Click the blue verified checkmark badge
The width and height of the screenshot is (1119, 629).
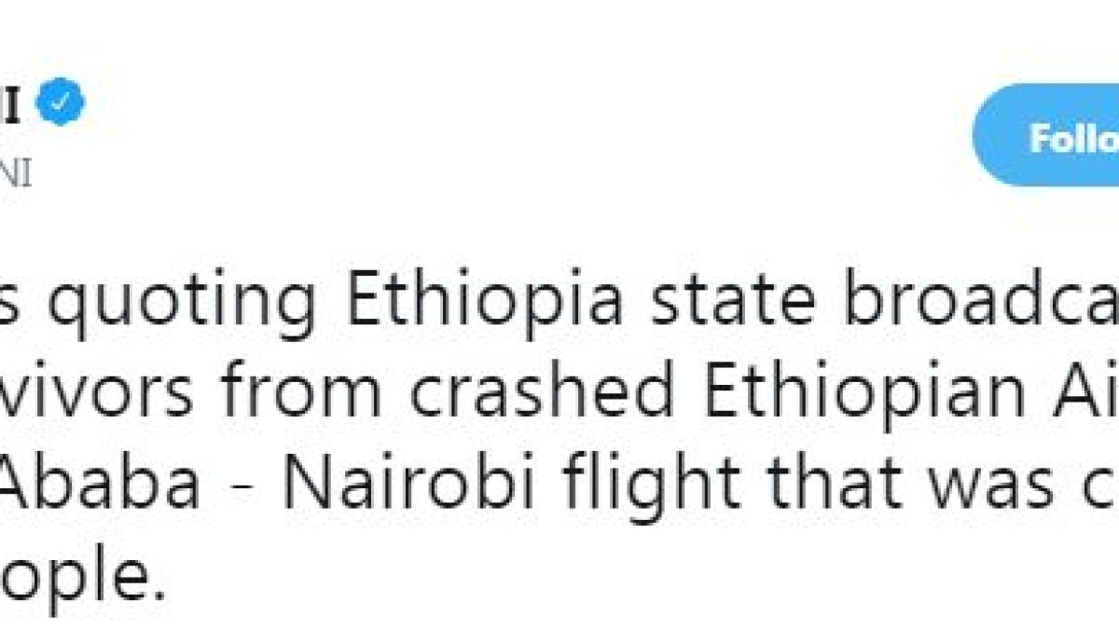pos(66,105)
